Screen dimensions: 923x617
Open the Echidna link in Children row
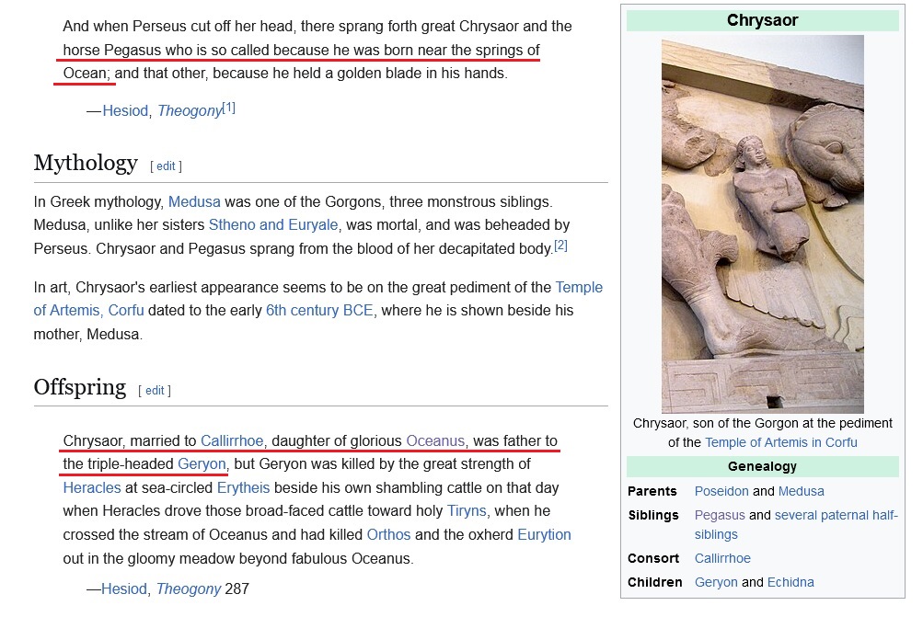790,582
